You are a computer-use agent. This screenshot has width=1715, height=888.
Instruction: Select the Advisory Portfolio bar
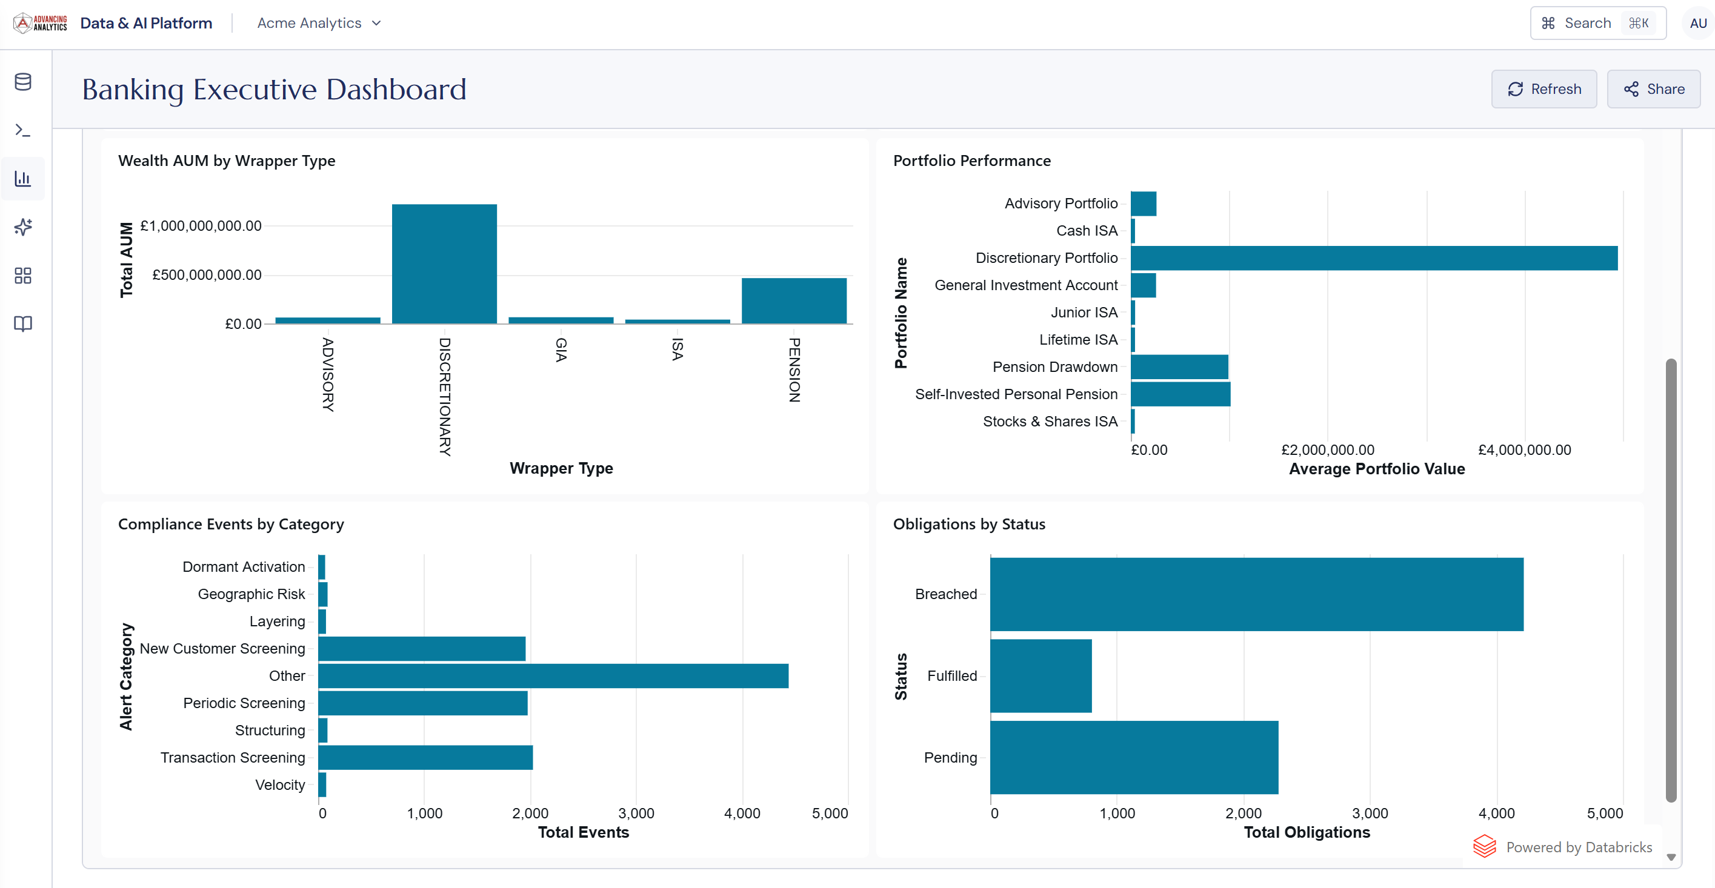tap(1144, 204)
